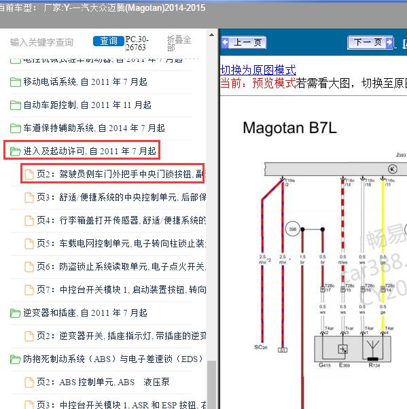Open 页7: 中控台开关模块 1, 启动装置按钮
Viewport: 407px width, 409px height.
pyautogui.click(x=122, y=289)
